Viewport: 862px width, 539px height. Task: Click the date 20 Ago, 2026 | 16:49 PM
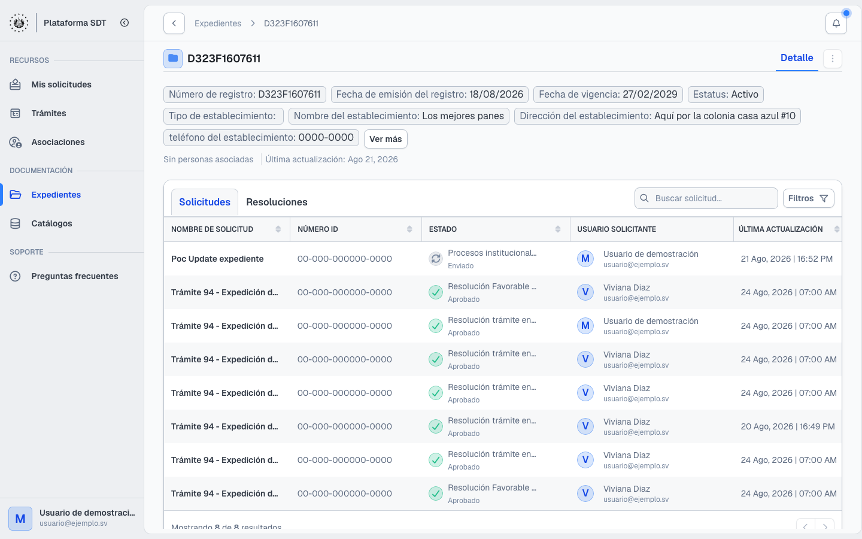point(788,426)
